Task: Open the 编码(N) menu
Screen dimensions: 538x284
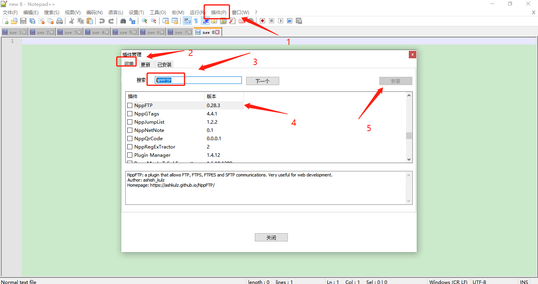Action: [94, 13]
